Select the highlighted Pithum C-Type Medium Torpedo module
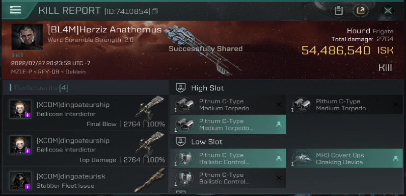 tap(228, 124)
